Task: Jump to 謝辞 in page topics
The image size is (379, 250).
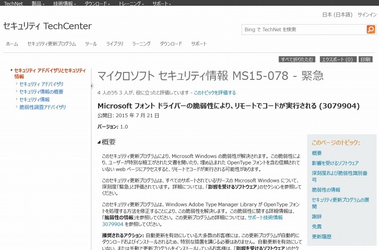Action: (x=316, y=216)
